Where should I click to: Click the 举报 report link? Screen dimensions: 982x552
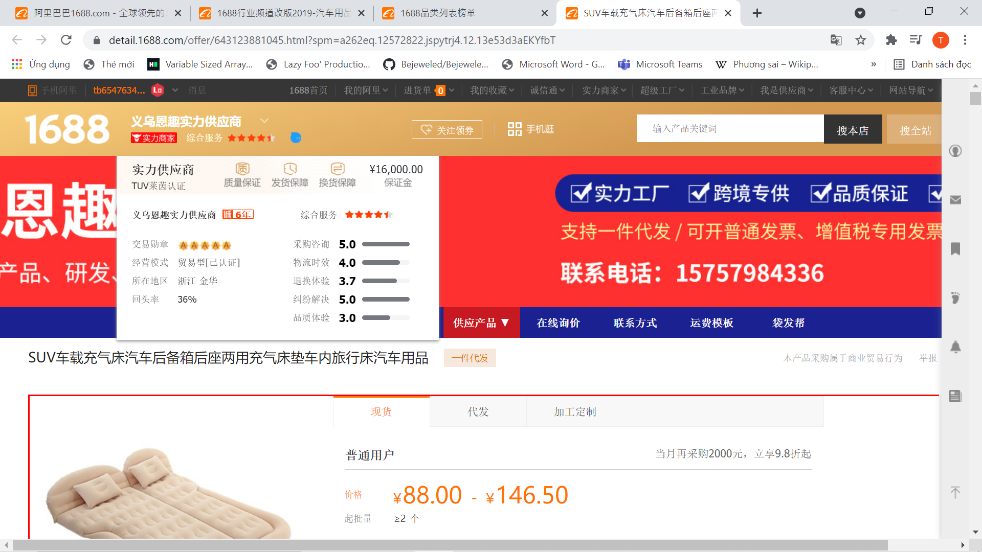pyautogui.click(x=928, y=358)
